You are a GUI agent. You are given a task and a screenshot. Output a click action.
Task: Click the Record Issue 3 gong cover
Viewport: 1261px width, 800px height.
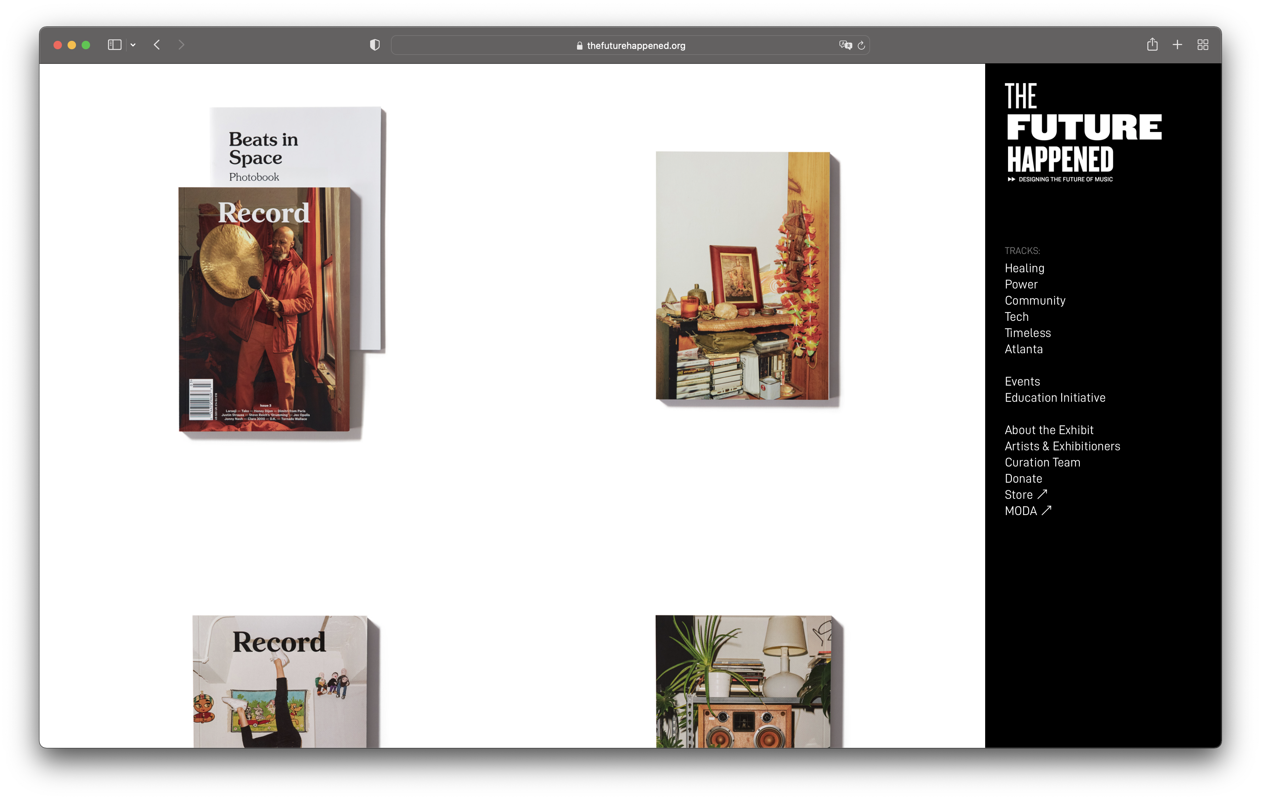click(265, 310)
